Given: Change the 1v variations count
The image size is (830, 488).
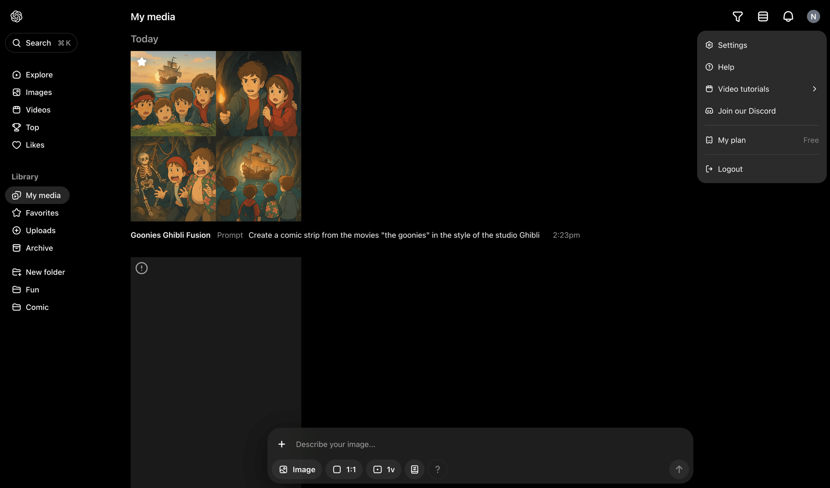Looking at the screenshot, I should 384,469.
